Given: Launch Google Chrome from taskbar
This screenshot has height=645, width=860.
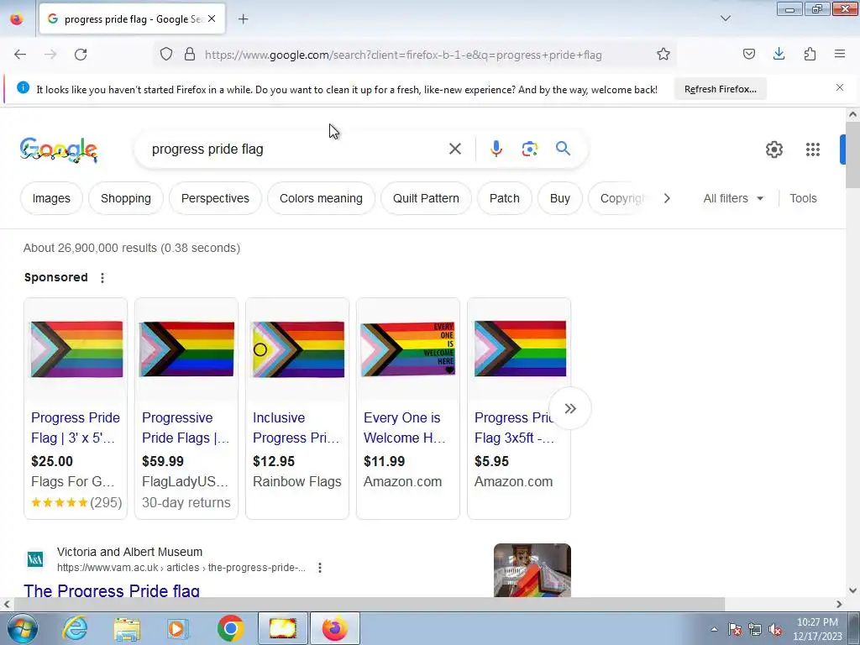Looking at the screenshot, I should (x=230, y=628).
